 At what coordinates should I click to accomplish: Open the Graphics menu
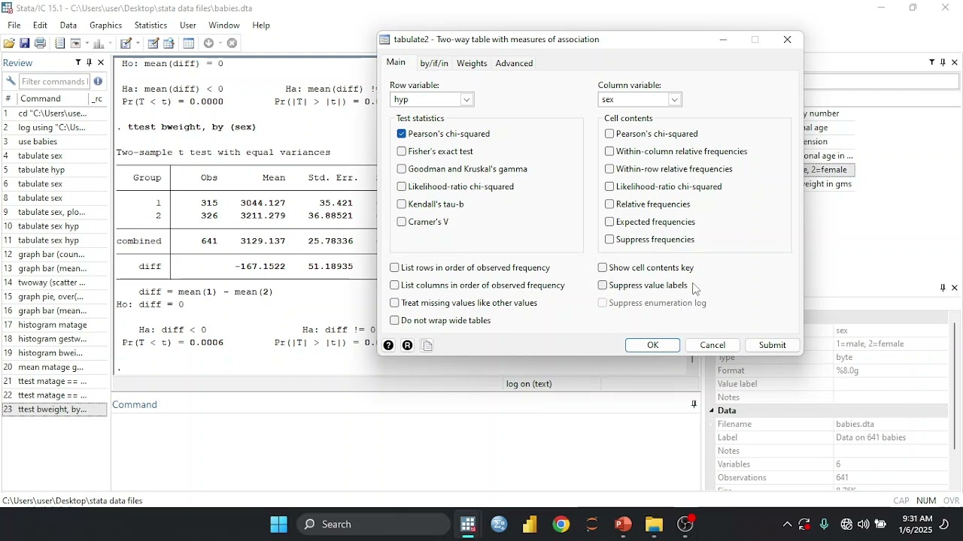tap(105, 26)
